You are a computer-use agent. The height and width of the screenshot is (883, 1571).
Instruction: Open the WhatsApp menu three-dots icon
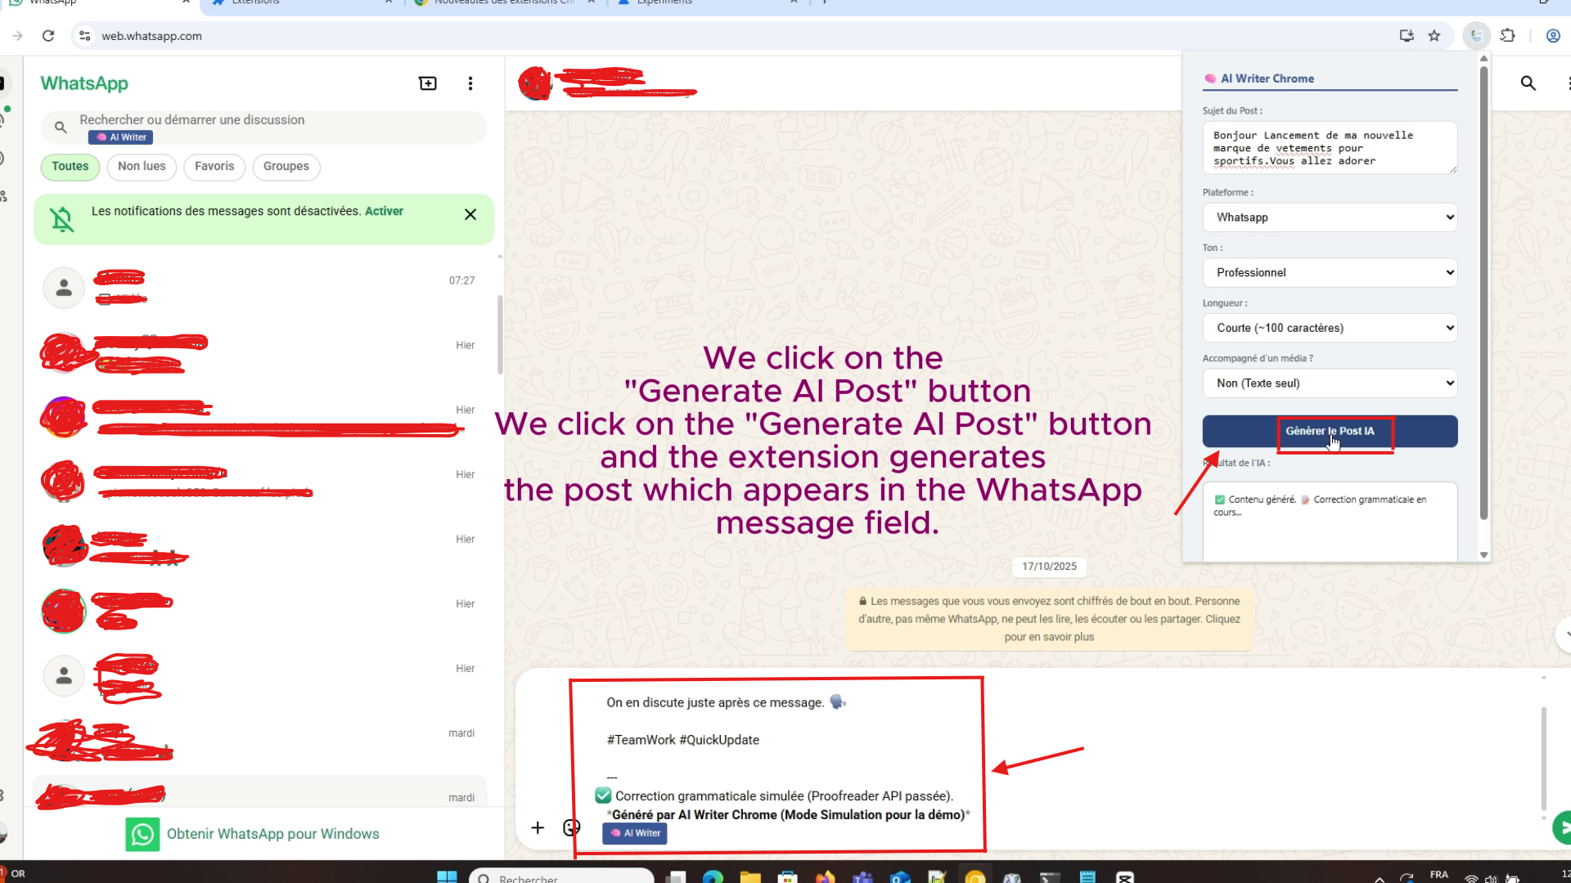(470, 83)
